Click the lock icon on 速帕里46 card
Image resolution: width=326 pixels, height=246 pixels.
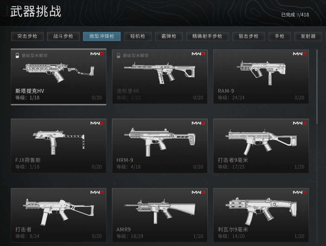pyautogui.click(x=118, y=55)
